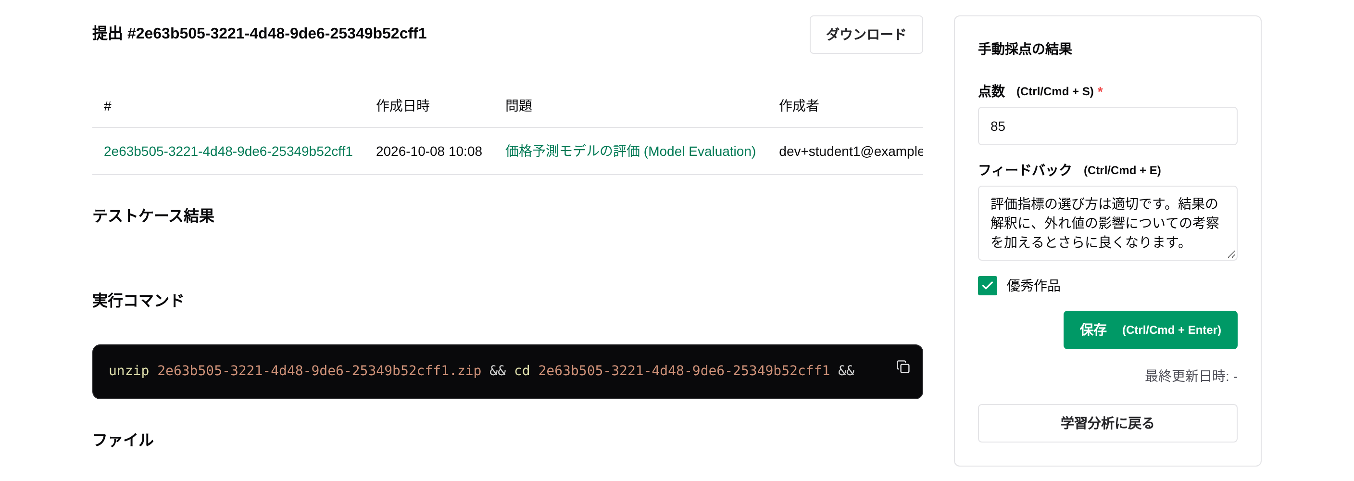Grab the feedback textarea resize handle
This screenshot has width=1354, height=481.
1230,254
